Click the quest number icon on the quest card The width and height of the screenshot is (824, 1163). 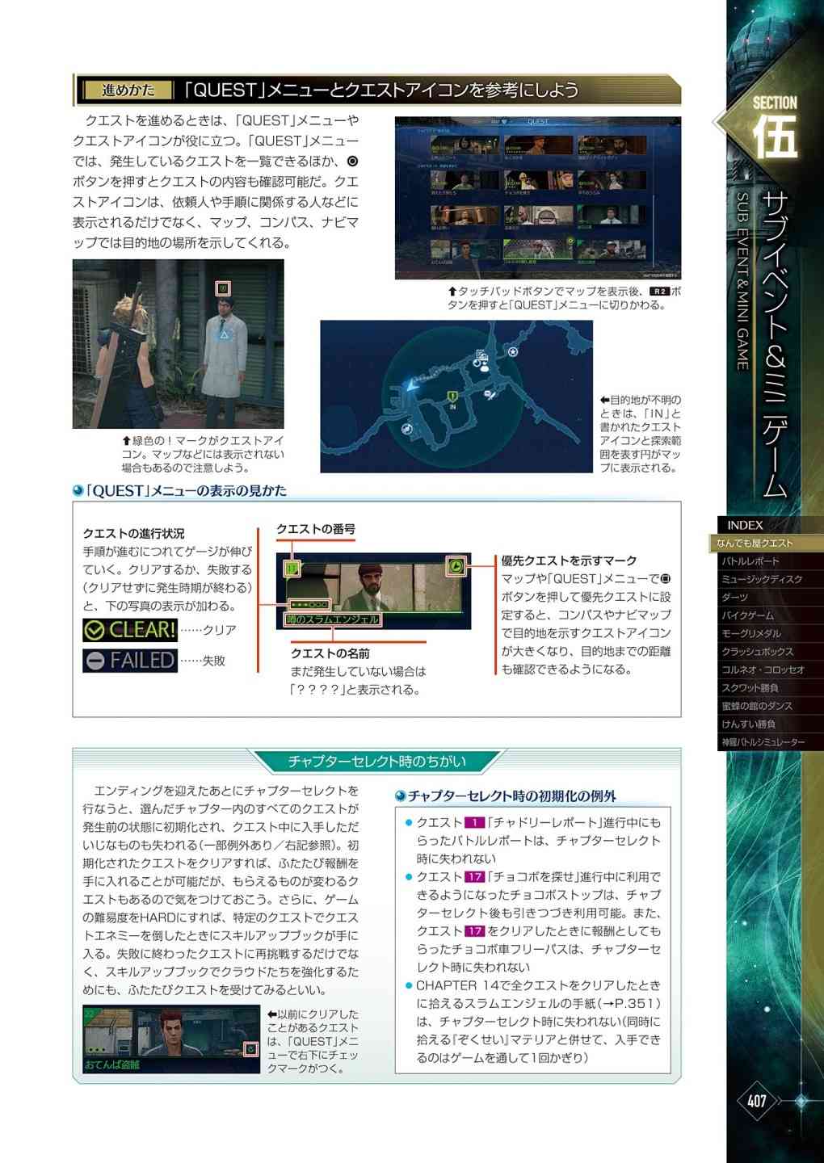[292, 569]
